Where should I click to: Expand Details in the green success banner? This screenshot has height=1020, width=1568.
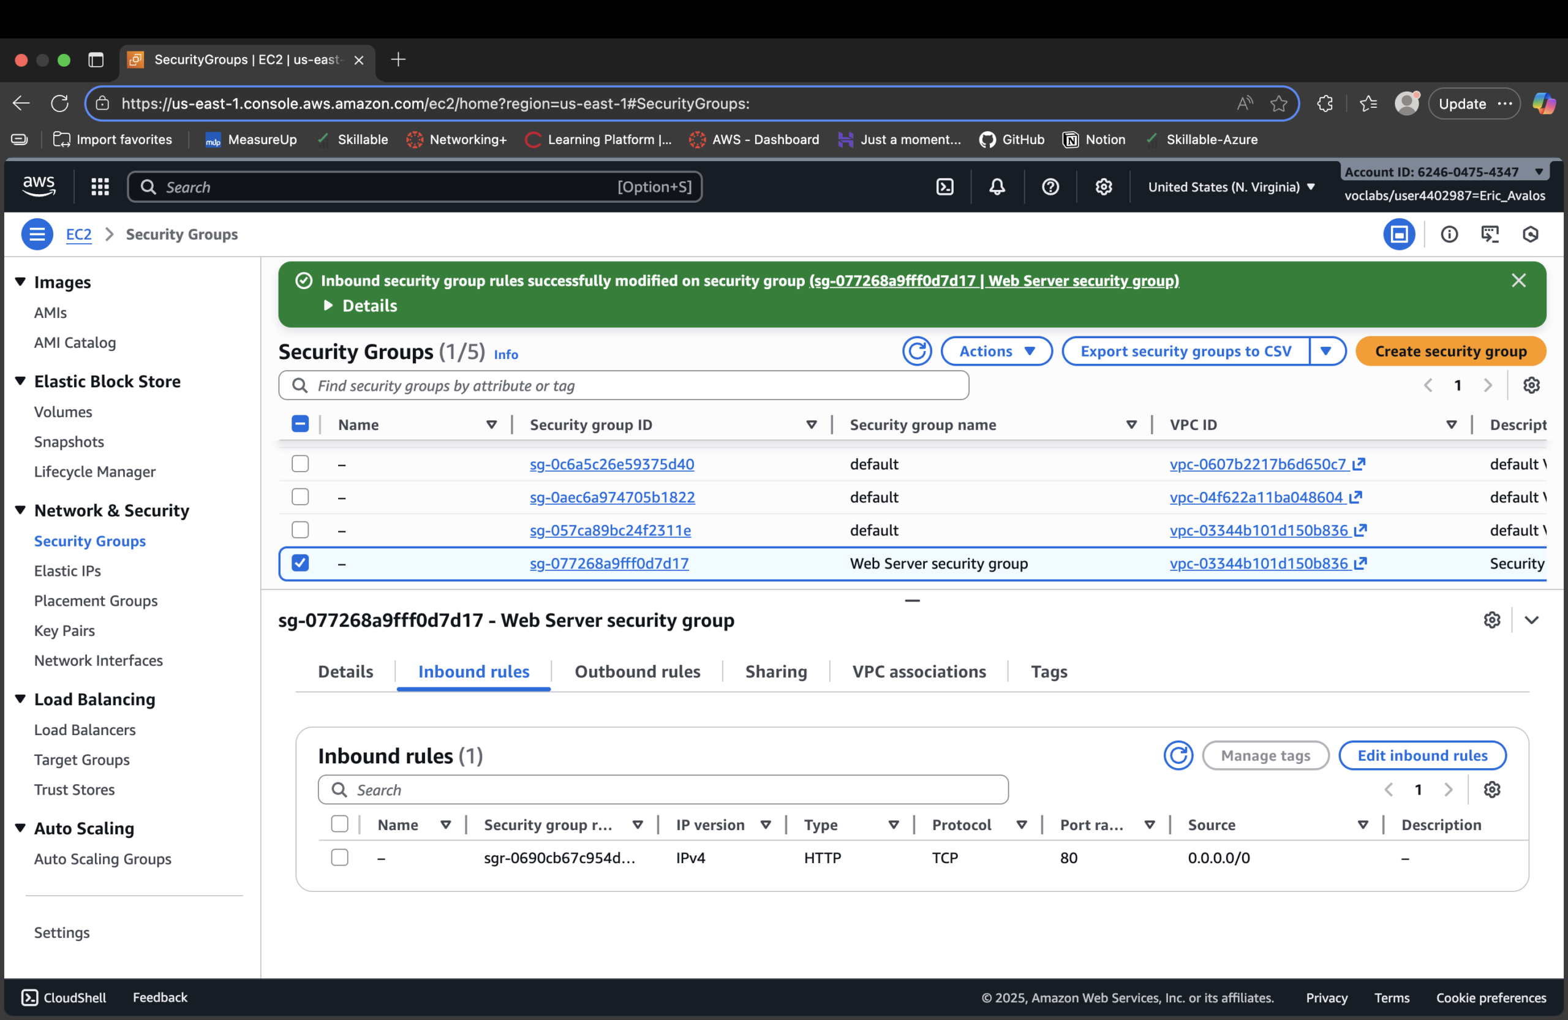coord(361,306)
